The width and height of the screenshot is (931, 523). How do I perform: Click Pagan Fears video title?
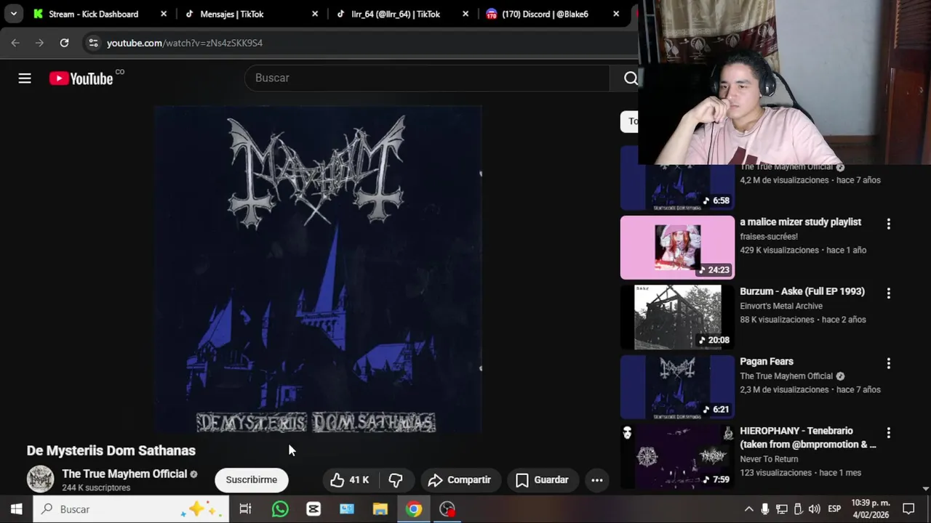[767, 362]
